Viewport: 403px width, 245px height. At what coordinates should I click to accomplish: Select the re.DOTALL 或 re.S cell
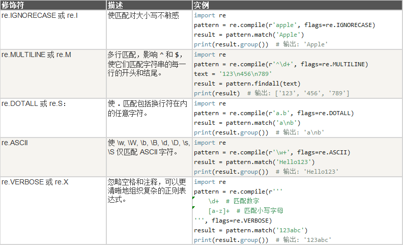click(x=53, y=118)
